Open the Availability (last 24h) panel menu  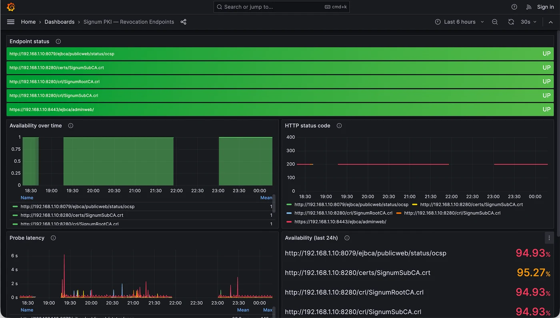coord(549,238)
